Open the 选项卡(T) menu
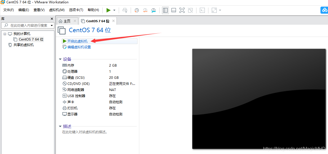Image resolution: width=328 pixels, height=154 pixels. (76, 10)
